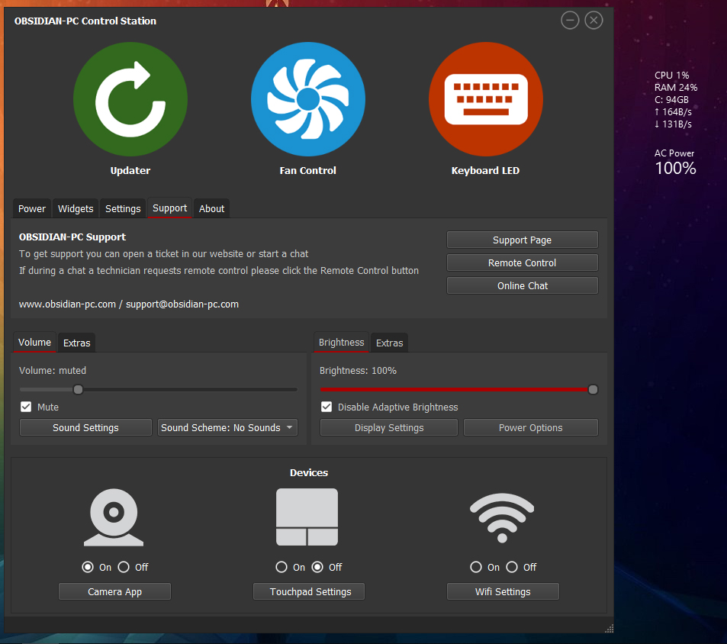
Task: Close the Control Station window
Action: click(x=594, y=21)
